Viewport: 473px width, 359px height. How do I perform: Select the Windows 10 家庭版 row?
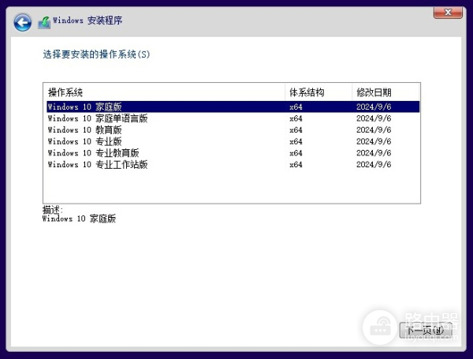[x=233, y=107]
